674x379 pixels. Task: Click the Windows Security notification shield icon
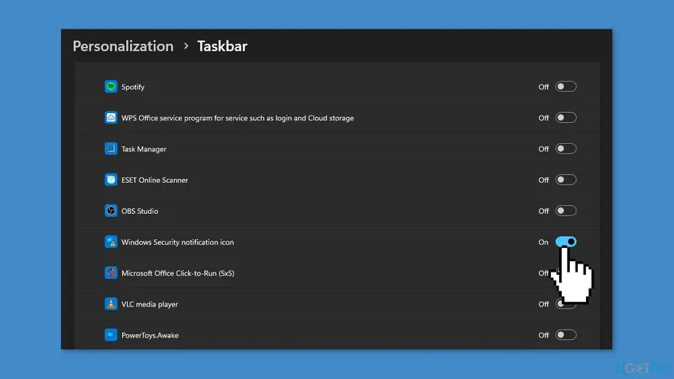[111, 242]
